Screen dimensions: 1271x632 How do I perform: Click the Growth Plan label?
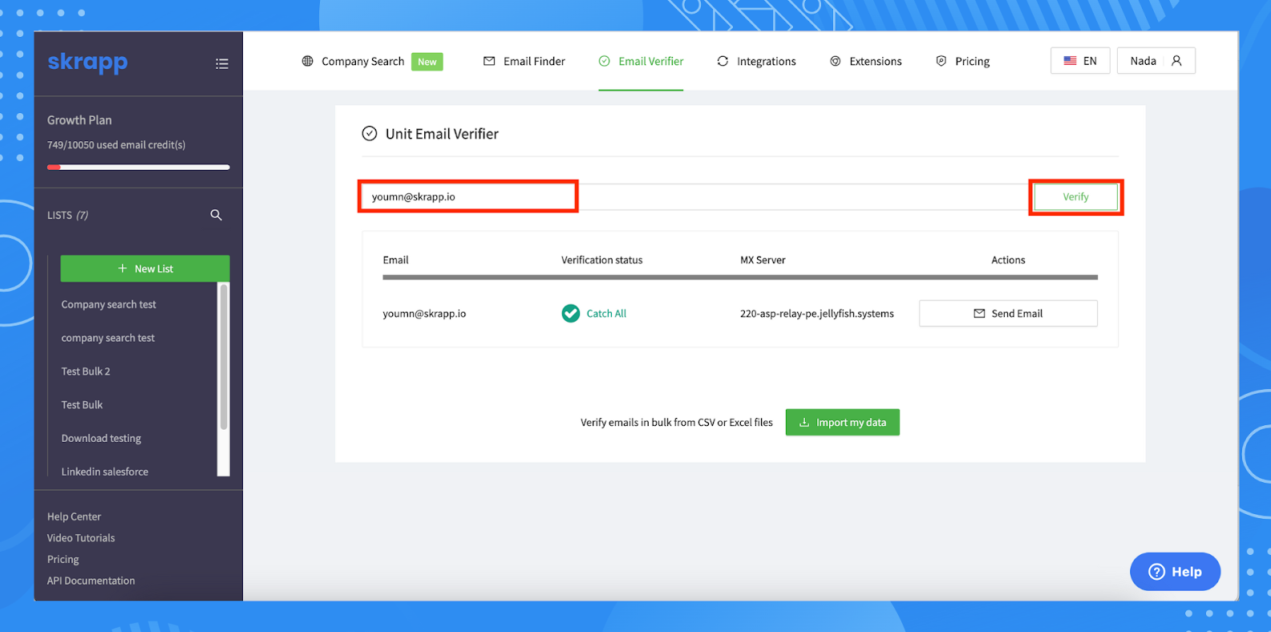coord(79,120)
